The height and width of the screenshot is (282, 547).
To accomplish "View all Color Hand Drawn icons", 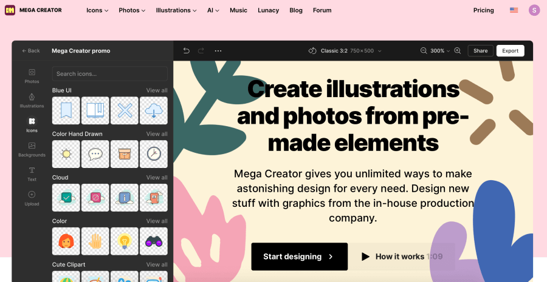I will click(157, 133).
